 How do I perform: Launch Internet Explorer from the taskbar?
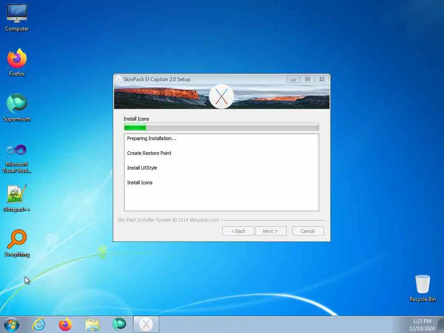(39, 324)
